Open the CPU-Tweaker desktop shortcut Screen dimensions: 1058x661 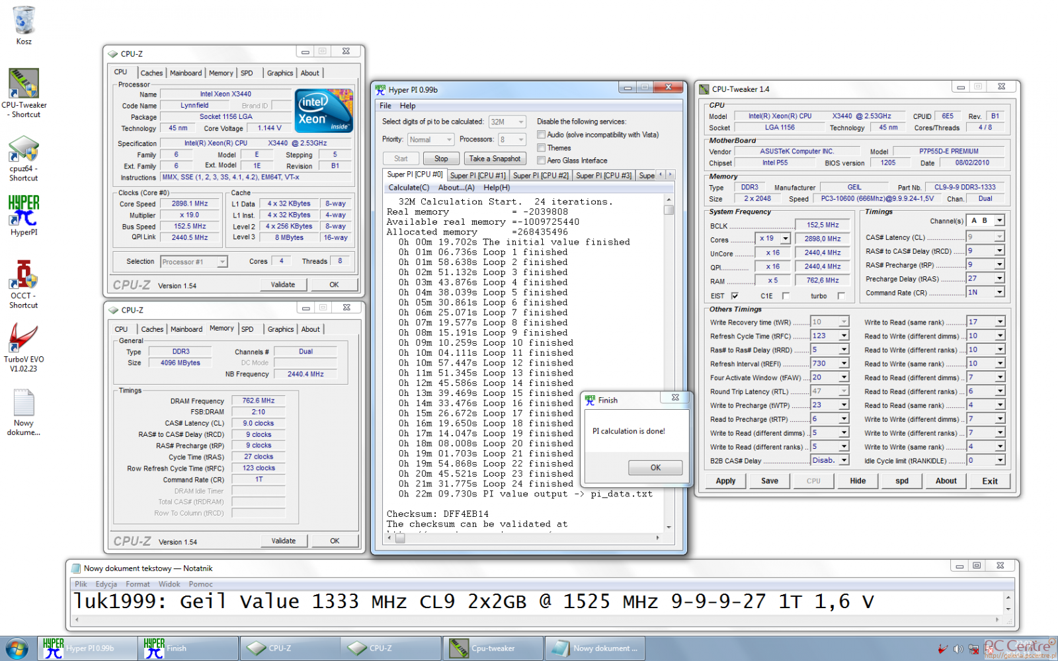[x=24, y=85]
